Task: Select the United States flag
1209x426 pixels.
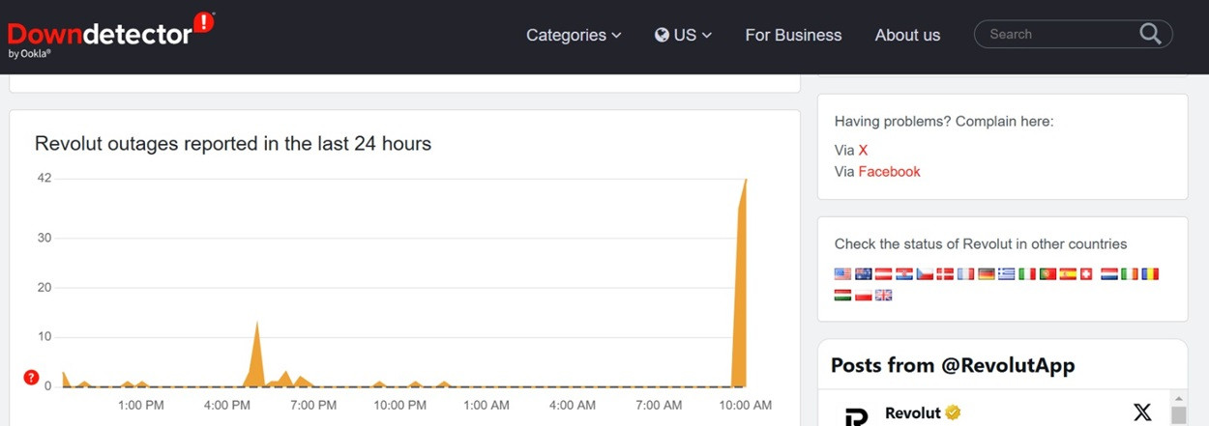Action: [842, 274]
